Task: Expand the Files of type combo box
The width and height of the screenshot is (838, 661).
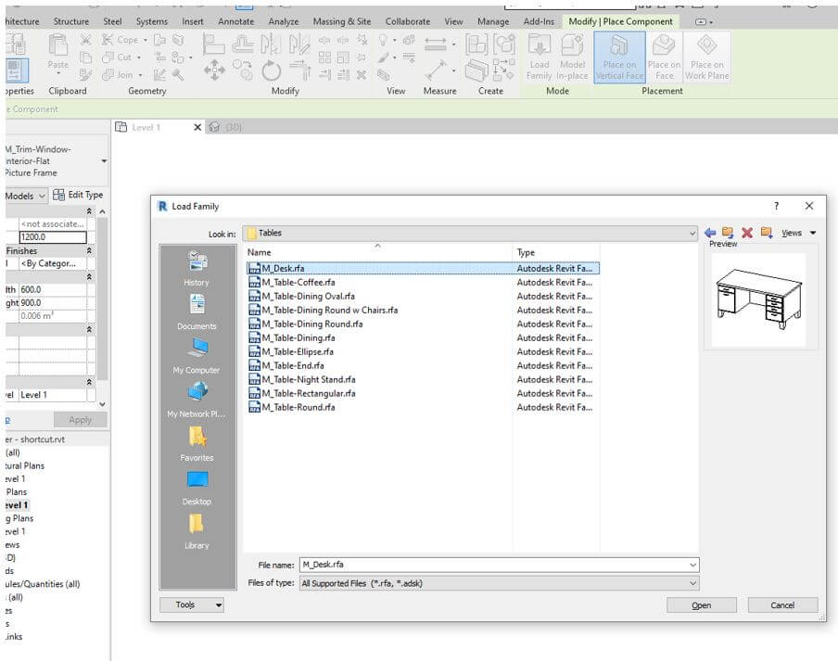Action: click(x=692, y=583)
